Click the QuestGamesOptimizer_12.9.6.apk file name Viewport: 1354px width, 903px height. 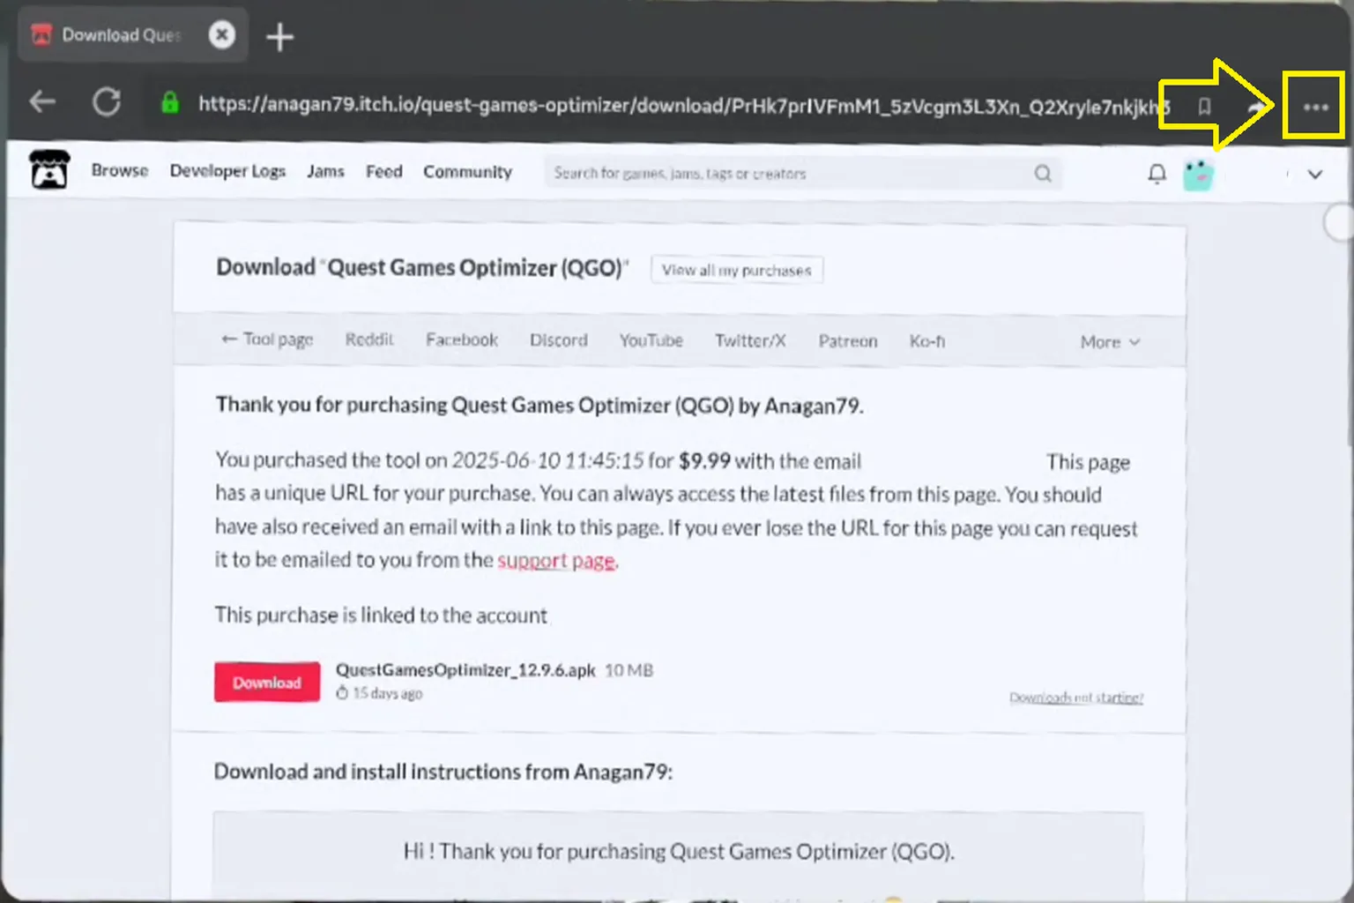pos(465,670)
